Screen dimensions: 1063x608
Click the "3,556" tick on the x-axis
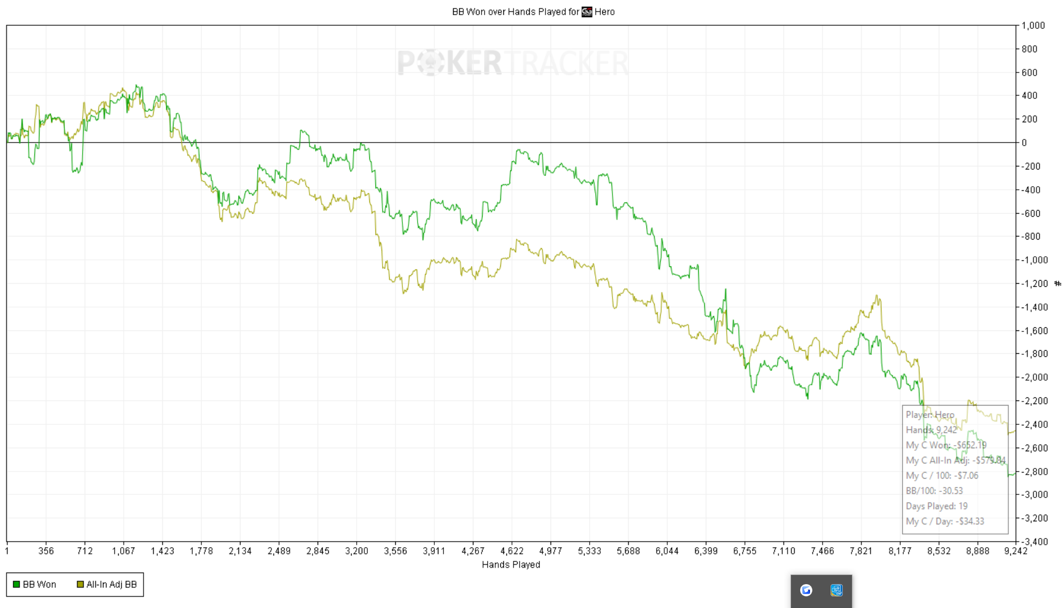tap(395, 551)
